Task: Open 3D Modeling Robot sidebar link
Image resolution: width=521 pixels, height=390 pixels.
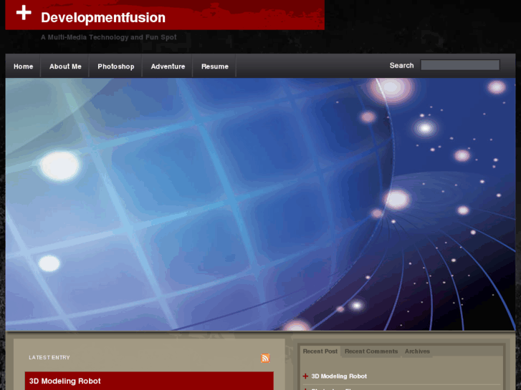Action: tap(339, 376)
